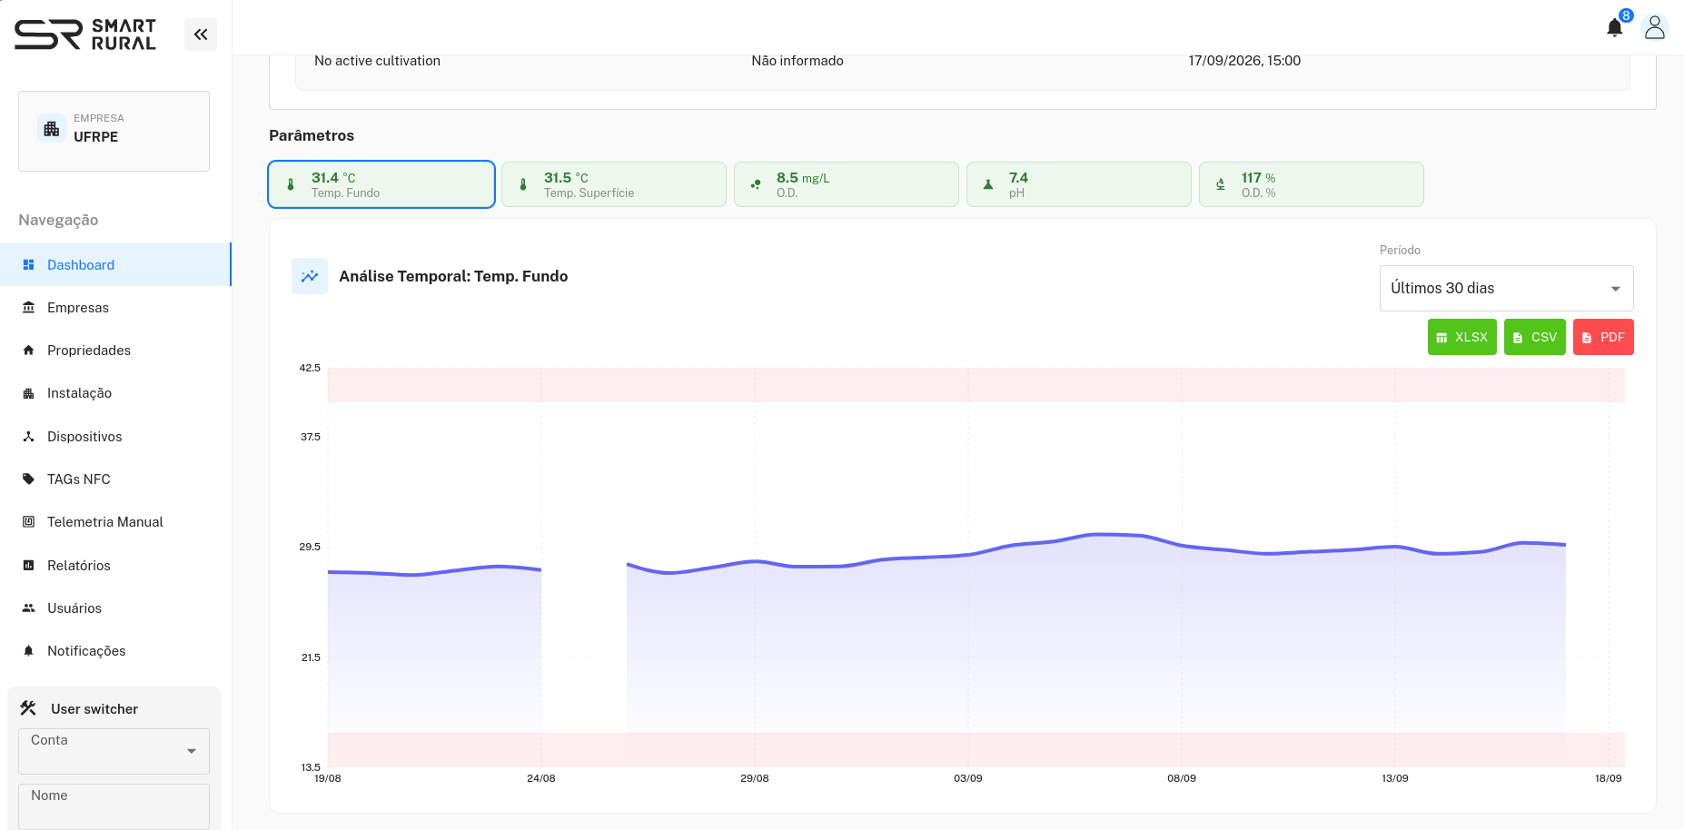
Task: Click the Análise Temporal chart icon
Action: click(310, 276)
